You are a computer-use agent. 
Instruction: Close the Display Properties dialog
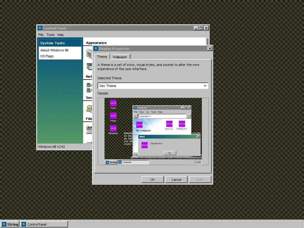(x=210, y=49)
